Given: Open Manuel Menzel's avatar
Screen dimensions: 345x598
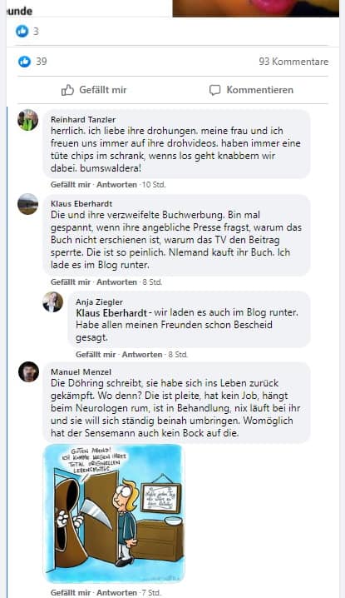Looking at the screenshot, I should (x=28, y=371).
